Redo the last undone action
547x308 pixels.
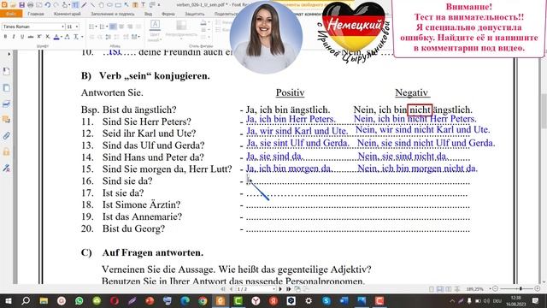(56, 5)
